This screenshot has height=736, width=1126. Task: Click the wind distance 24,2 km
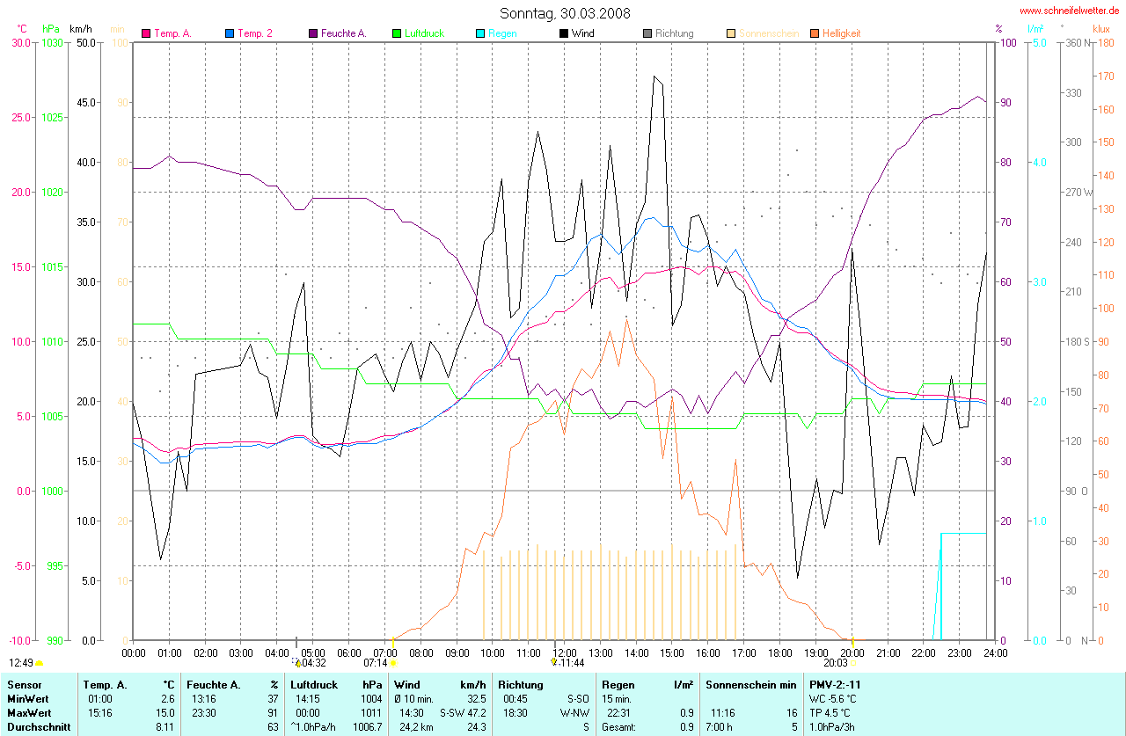click(415, 727)
